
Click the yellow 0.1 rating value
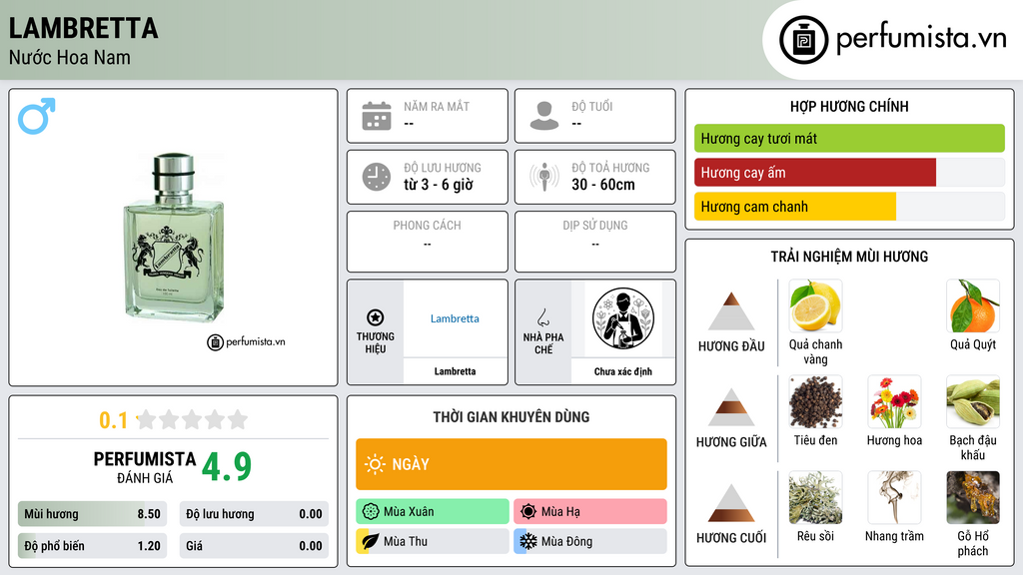(114, 420)
